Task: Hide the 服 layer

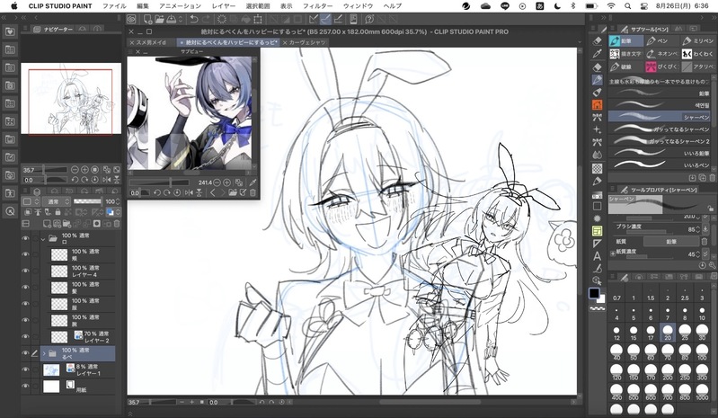Action: point(25,304)
